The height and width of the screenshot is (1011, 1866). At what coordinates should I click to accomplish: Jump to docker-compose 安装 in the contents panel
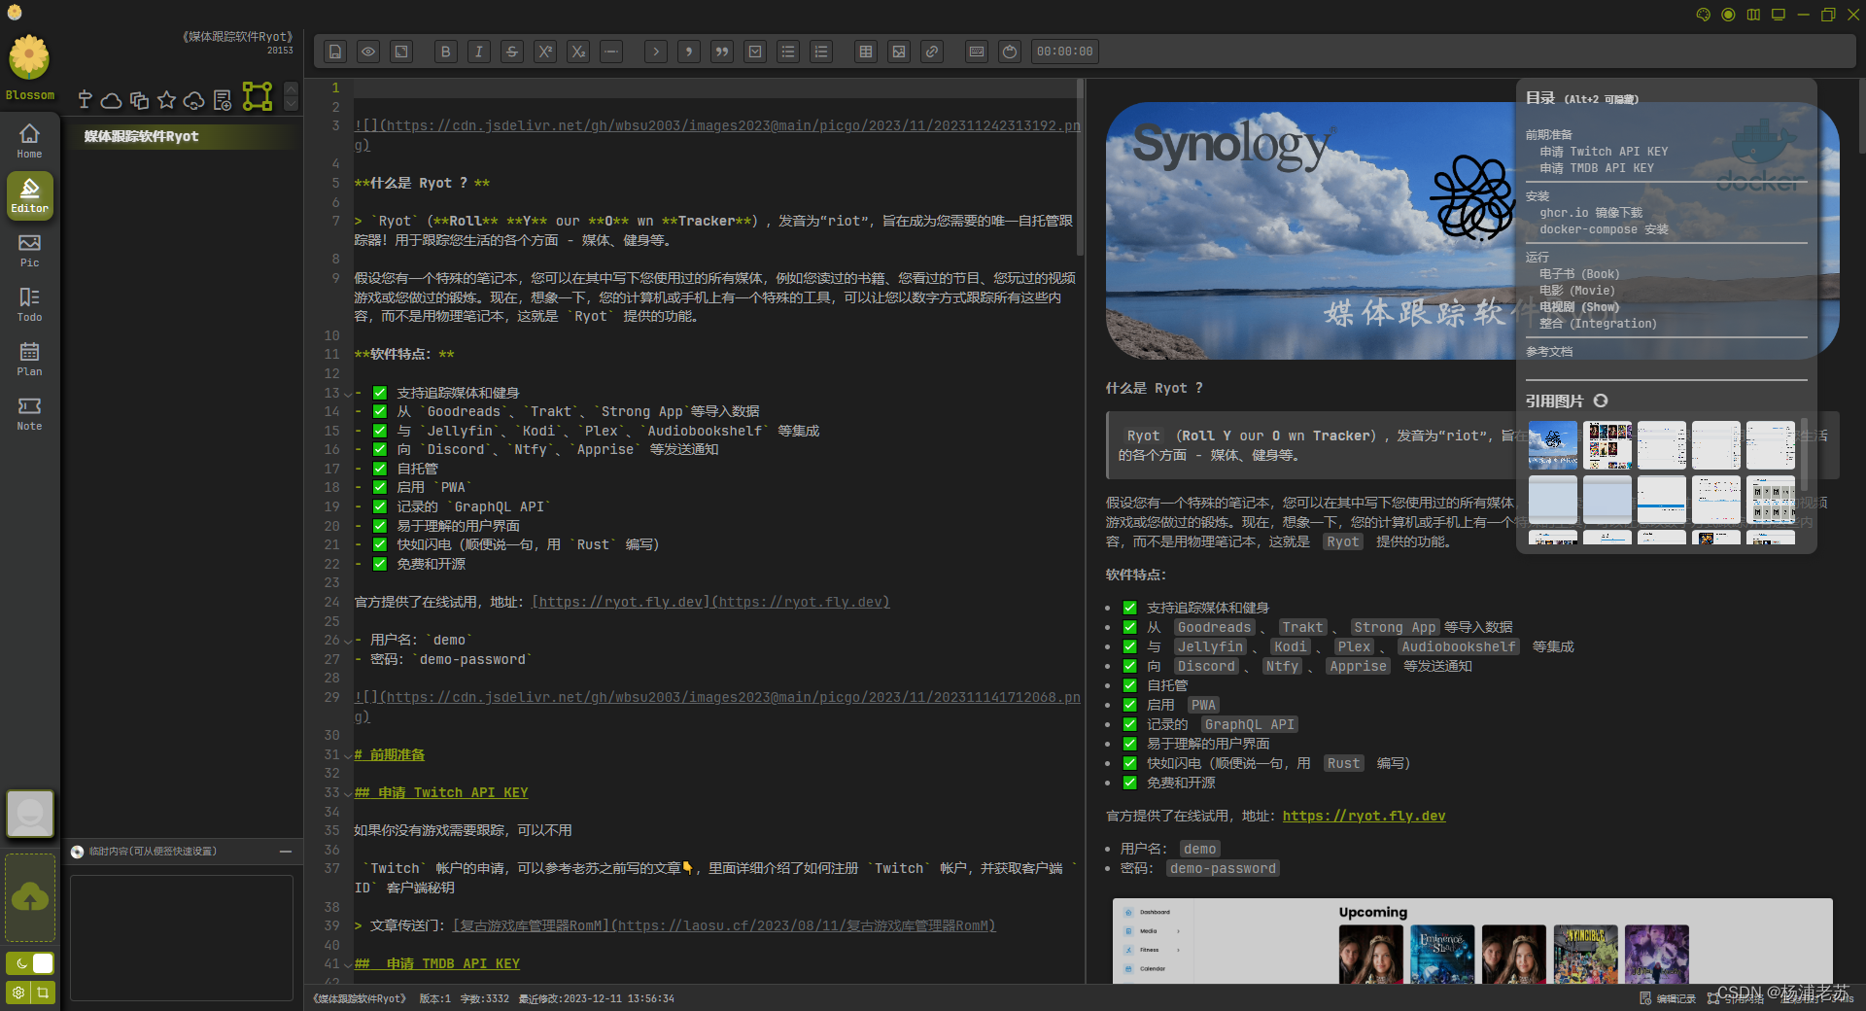click(1604, 229)
